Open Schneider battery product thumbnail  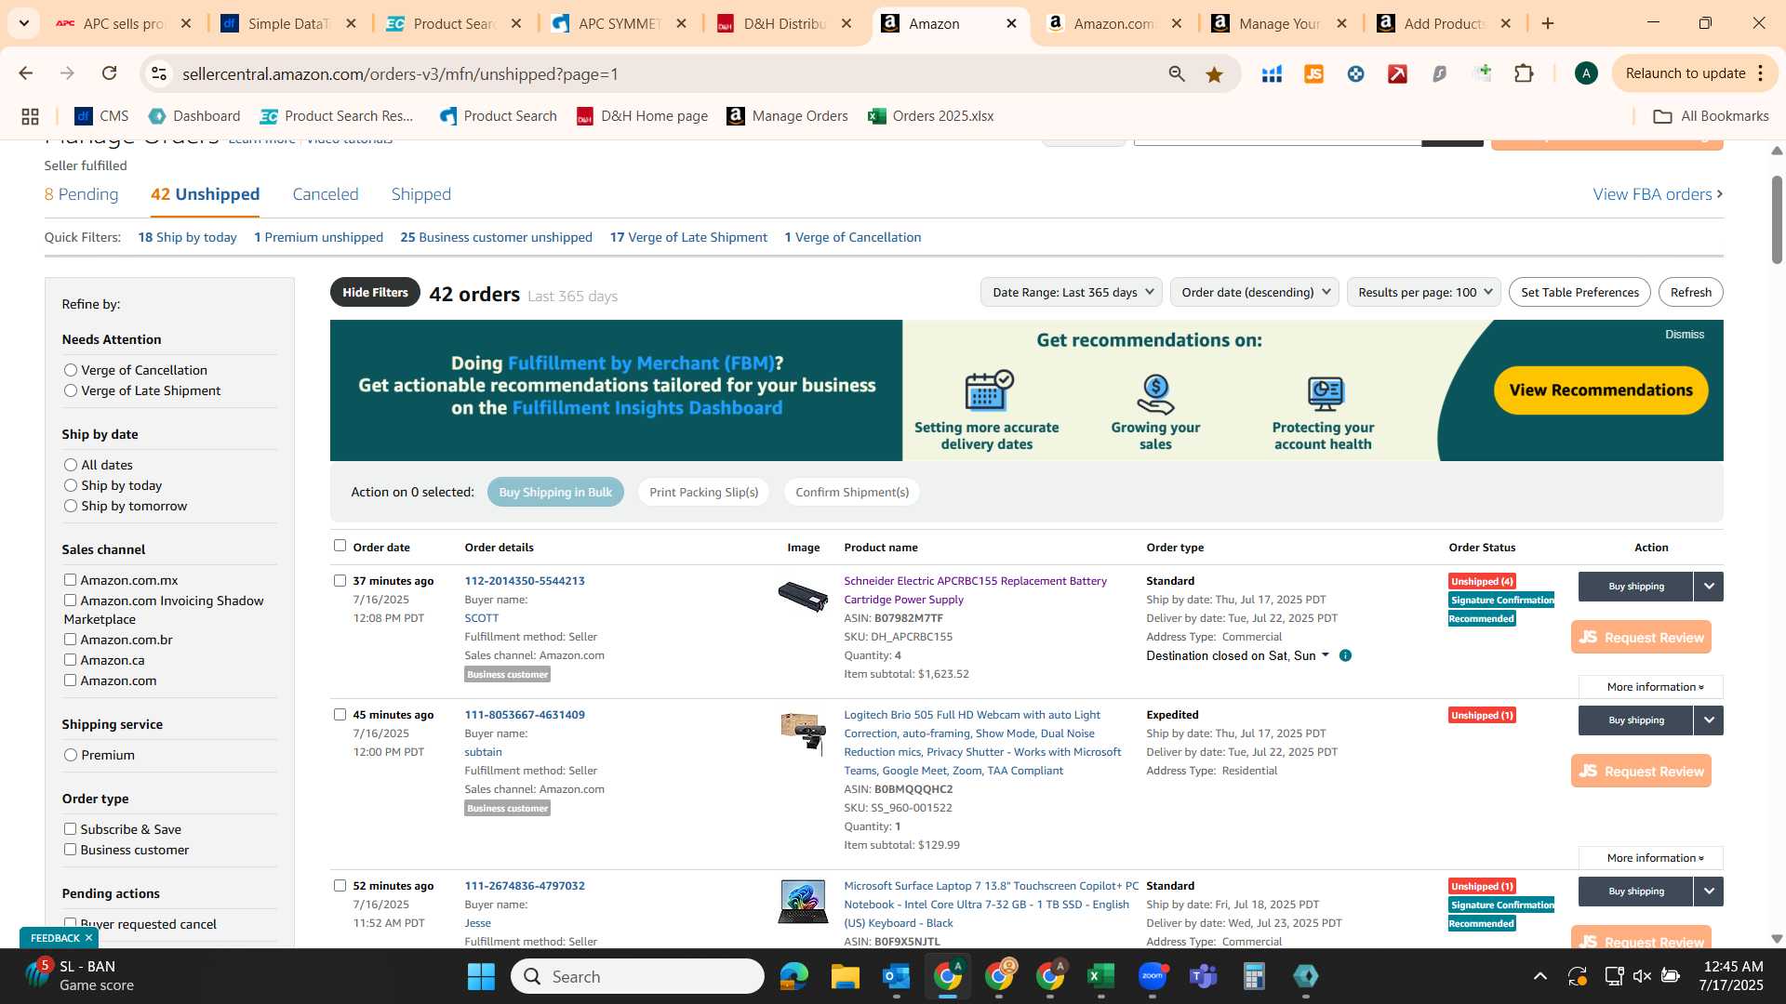(x=803, y=597)
